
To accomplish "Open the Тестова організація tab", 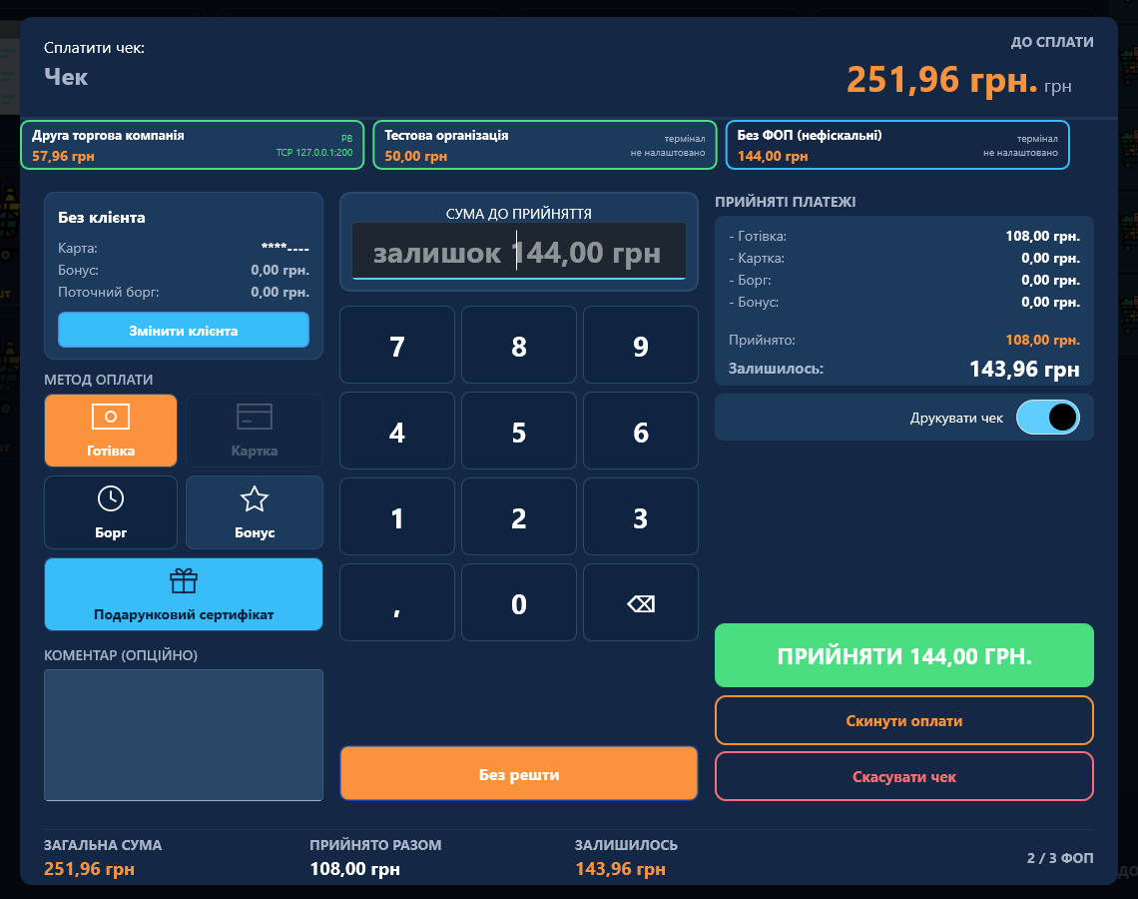I will [x=544, y=145].
